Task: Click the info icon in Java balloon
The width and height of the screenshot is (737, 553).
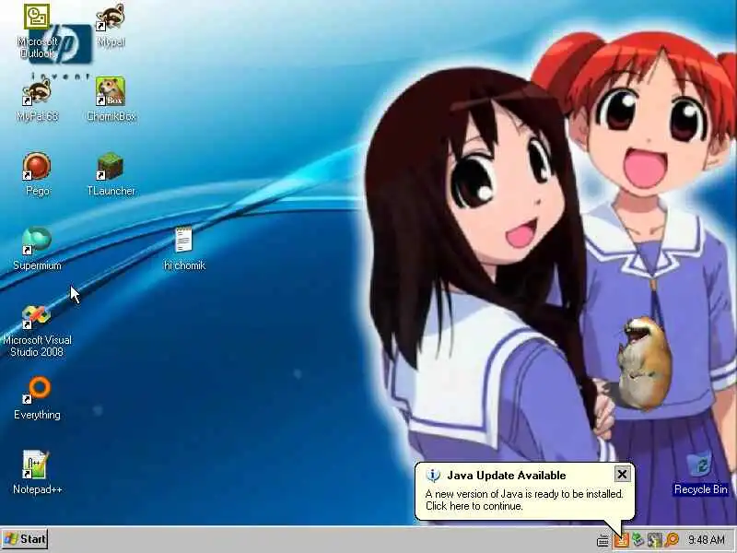Action: click(433, 476)
